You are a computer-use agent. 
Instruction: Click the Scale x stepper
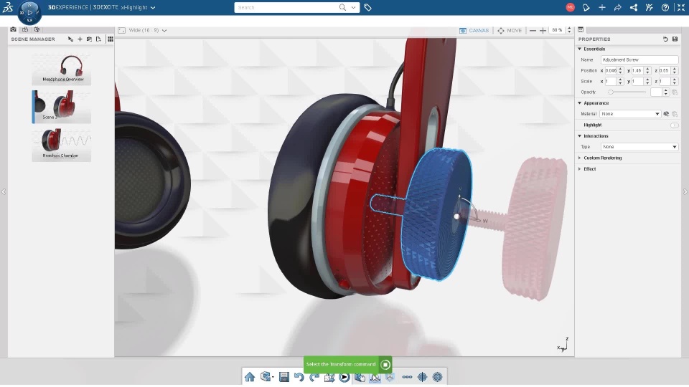coord(620,81)
